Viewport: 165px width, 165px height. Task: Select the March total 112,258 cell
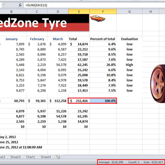point(58,101)
